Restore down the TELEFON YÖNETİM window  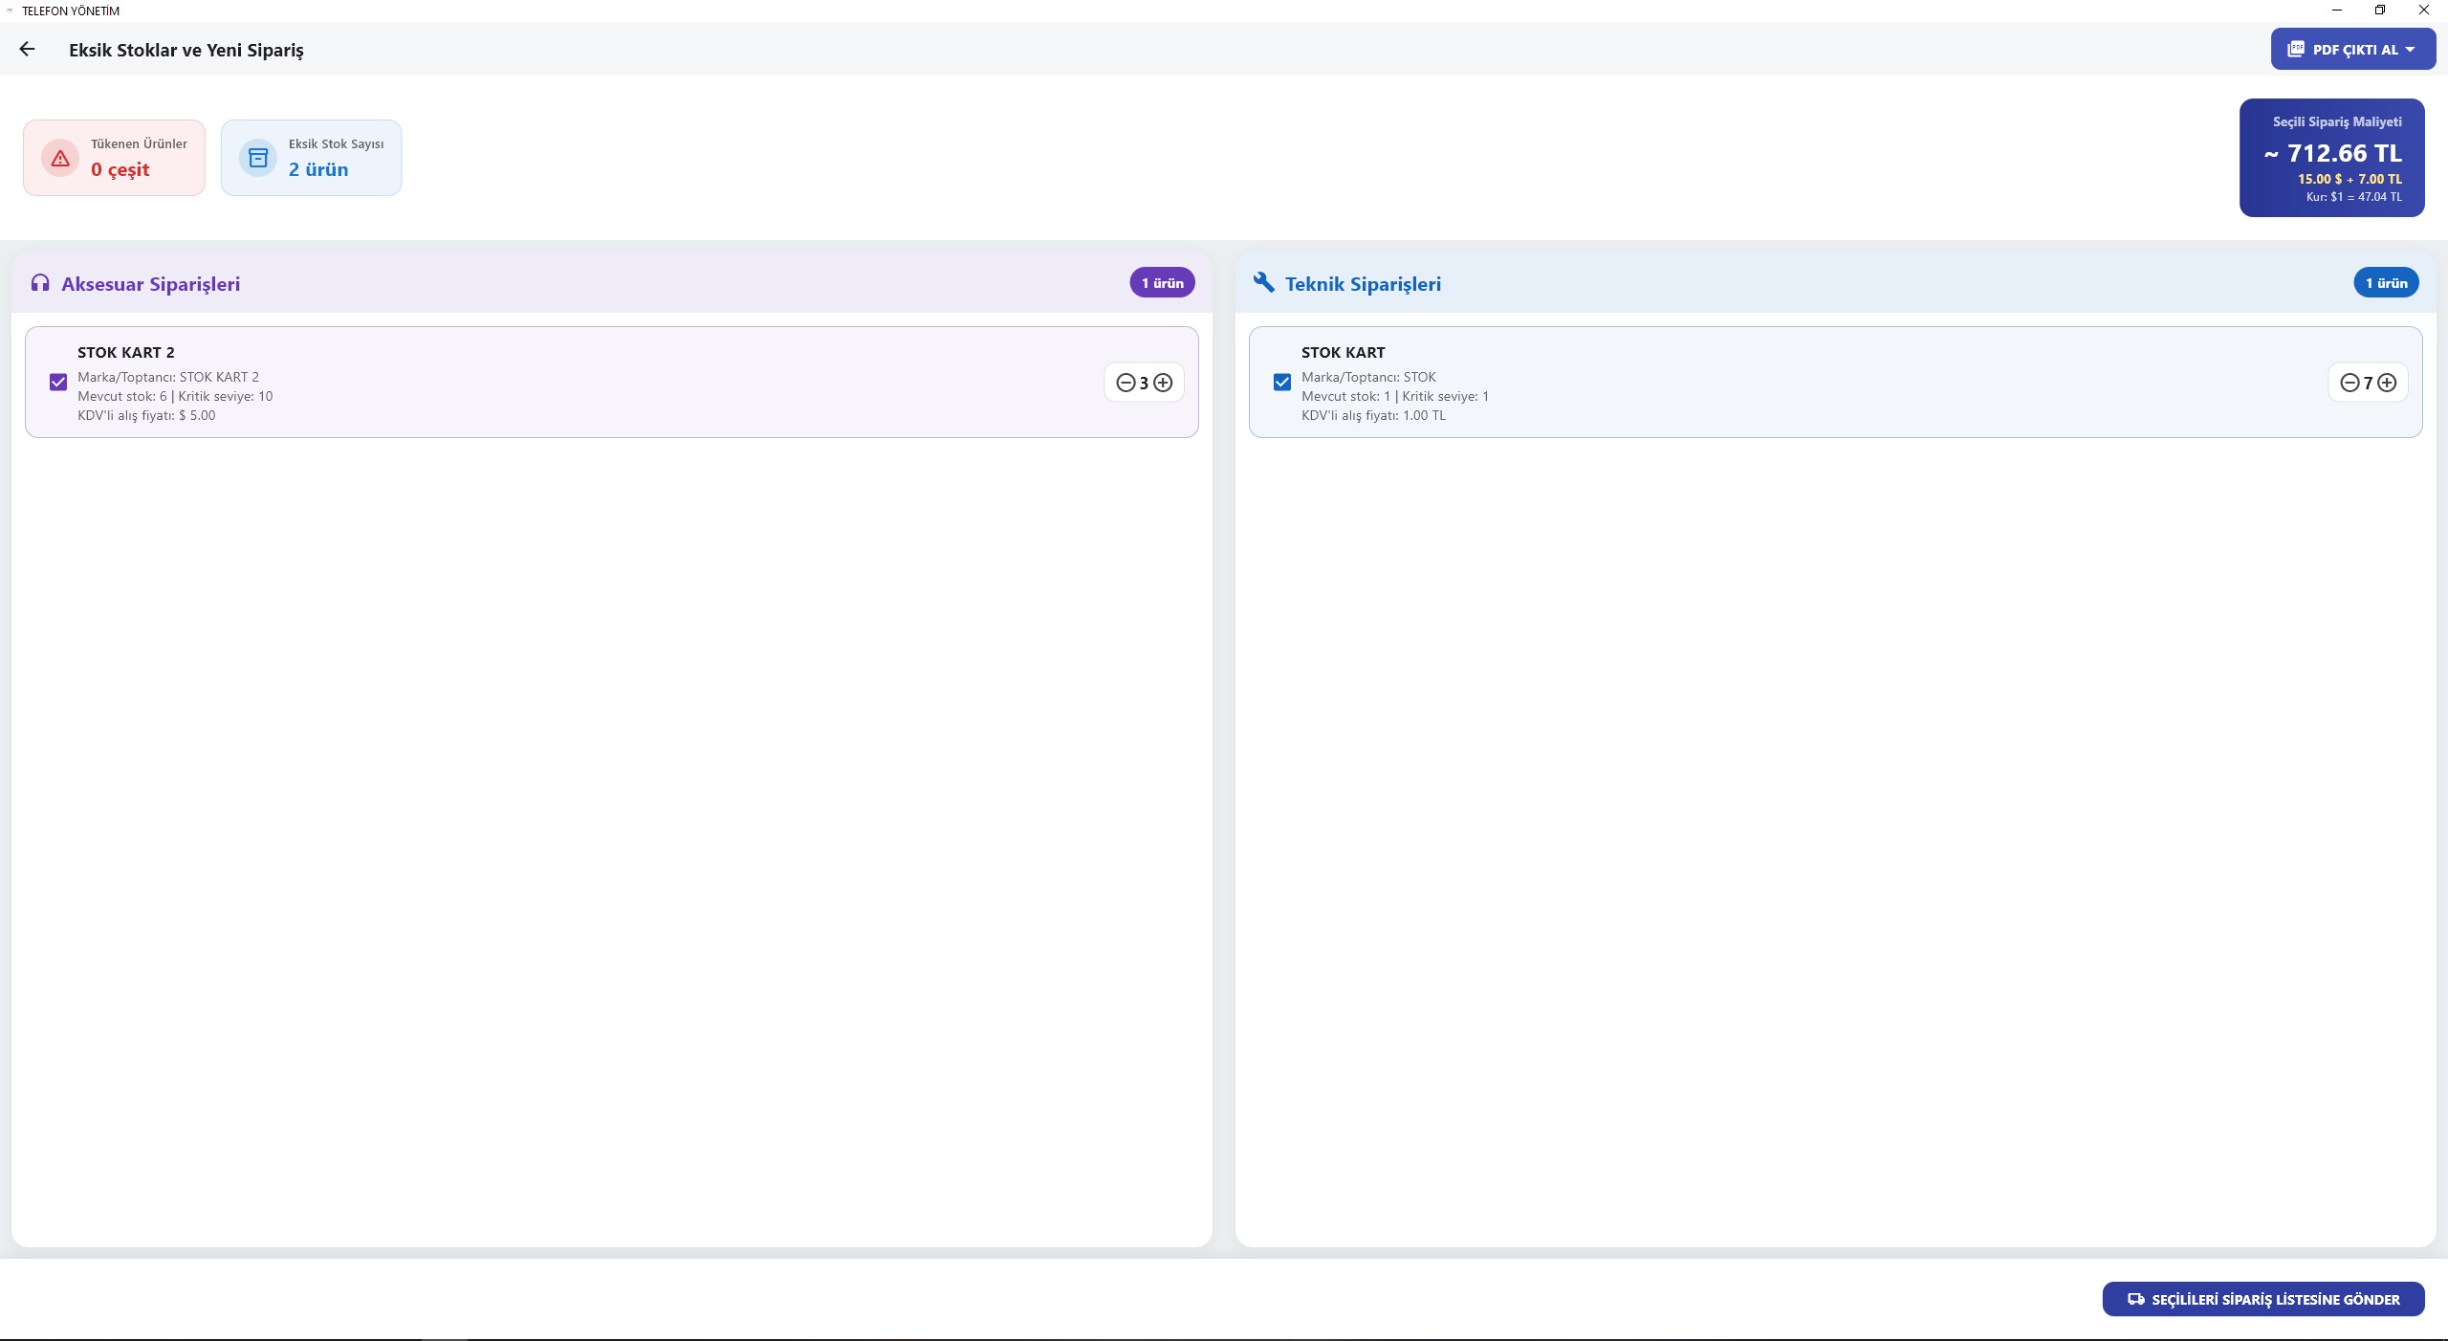pyautogui.click(x=2380, y=11)
